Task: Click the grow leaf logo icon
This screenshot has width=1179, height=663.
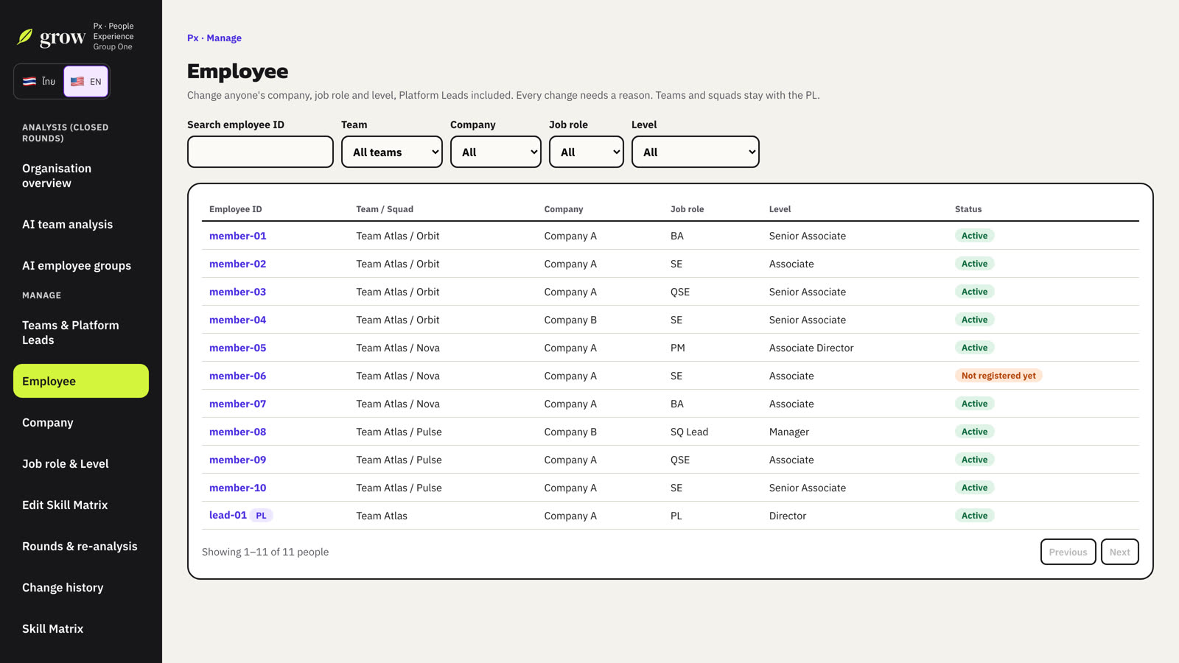Action: click(25, 37)
